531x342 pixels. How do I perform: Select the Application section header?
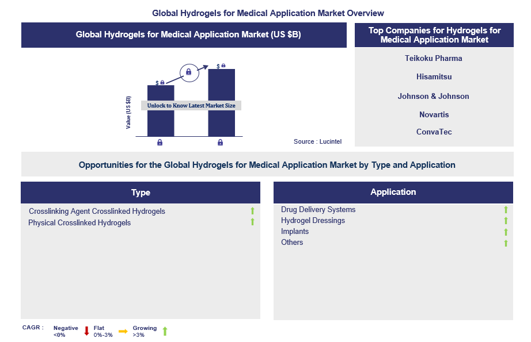coord(393,192)
